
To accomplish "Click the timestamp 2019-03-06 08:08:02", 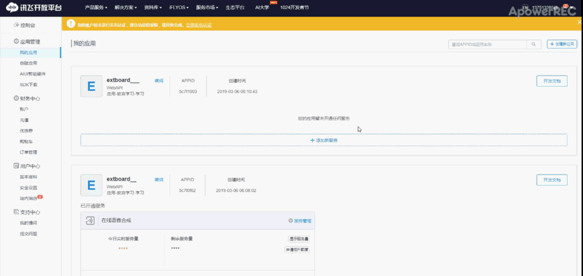I will 236,191.
